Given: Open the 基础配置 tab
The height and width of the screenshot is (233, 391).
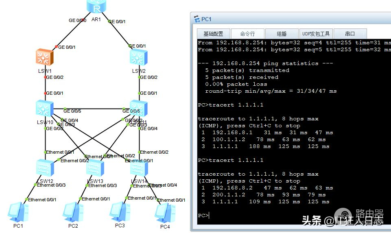Looking at the screenshot, I should click(x=213, y=34).
